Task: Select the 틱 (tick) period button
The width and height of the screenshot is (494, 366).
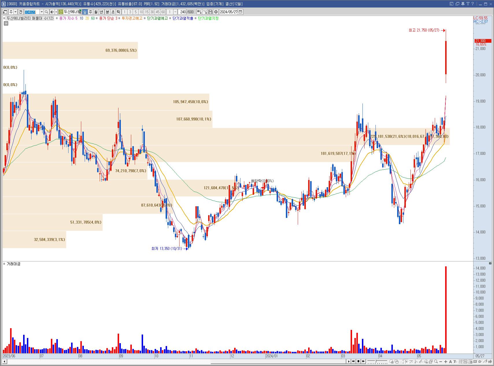Action: 118,12
